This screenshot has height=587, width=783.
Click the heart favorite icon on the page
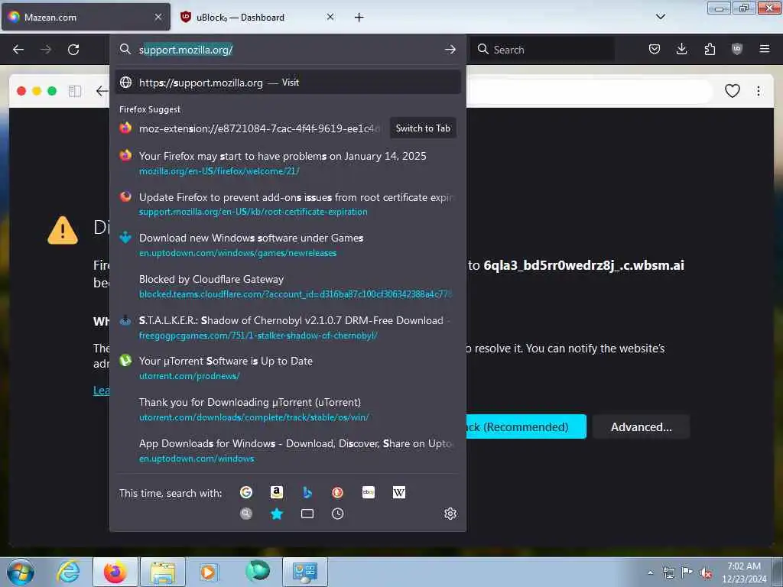coord(732,91)
